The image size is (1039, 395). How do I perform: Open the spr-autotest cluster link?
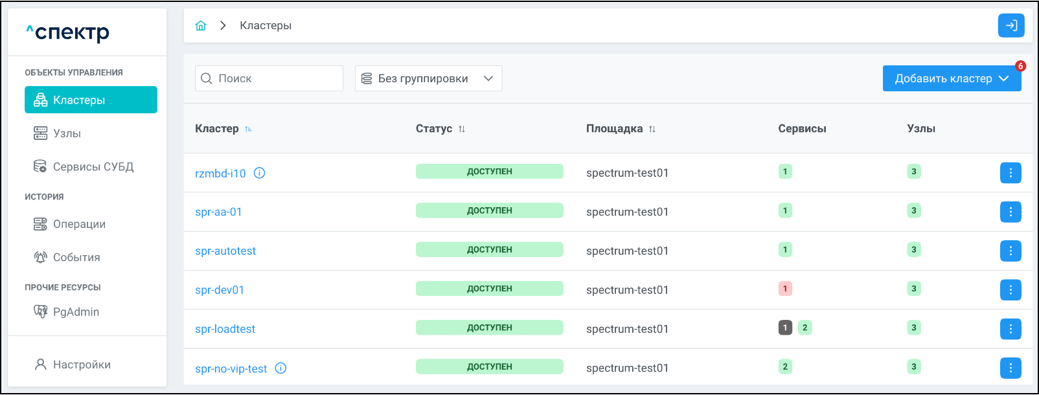click(225, 251)
